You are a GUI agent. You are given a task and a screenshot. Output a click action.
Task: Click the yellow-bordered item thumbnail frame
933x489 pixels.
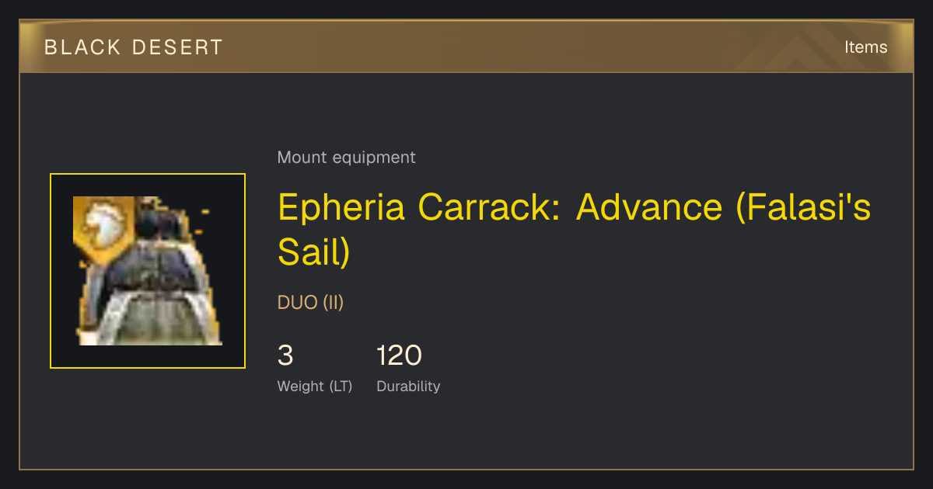click(148, 271)
